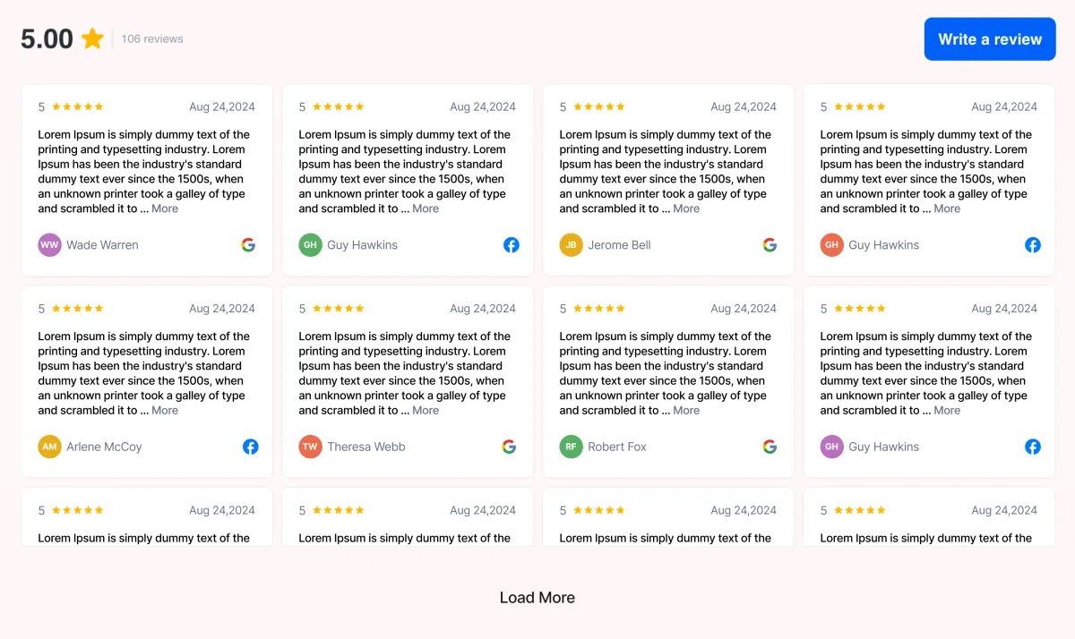Click the large star beside 5.00 rating

pos(92,38)
